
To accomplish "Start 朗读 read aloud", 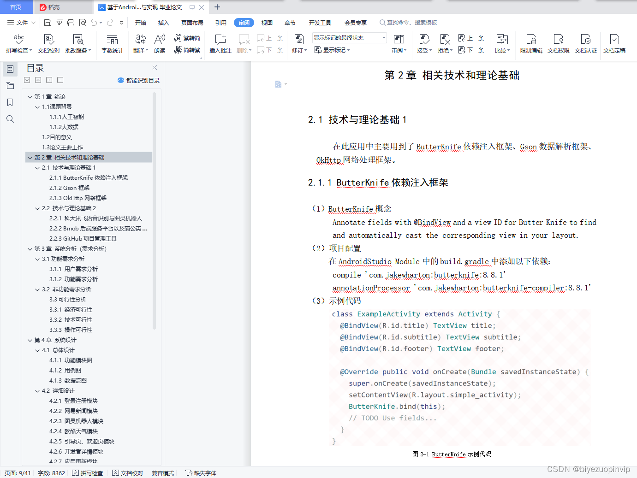I will point(160,44).
